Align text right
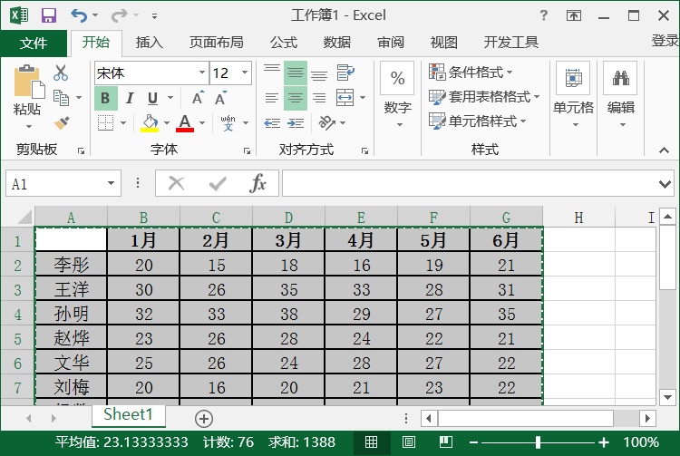Screen dimensions: 680x456 tap(319, 98)
